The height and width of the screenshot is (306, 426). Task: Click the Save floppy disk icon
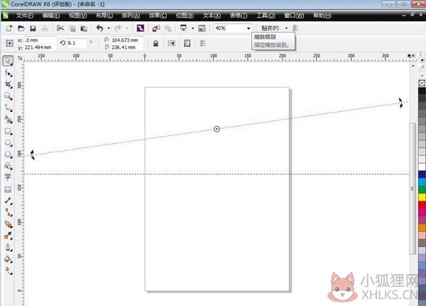(x=33, y=28)
